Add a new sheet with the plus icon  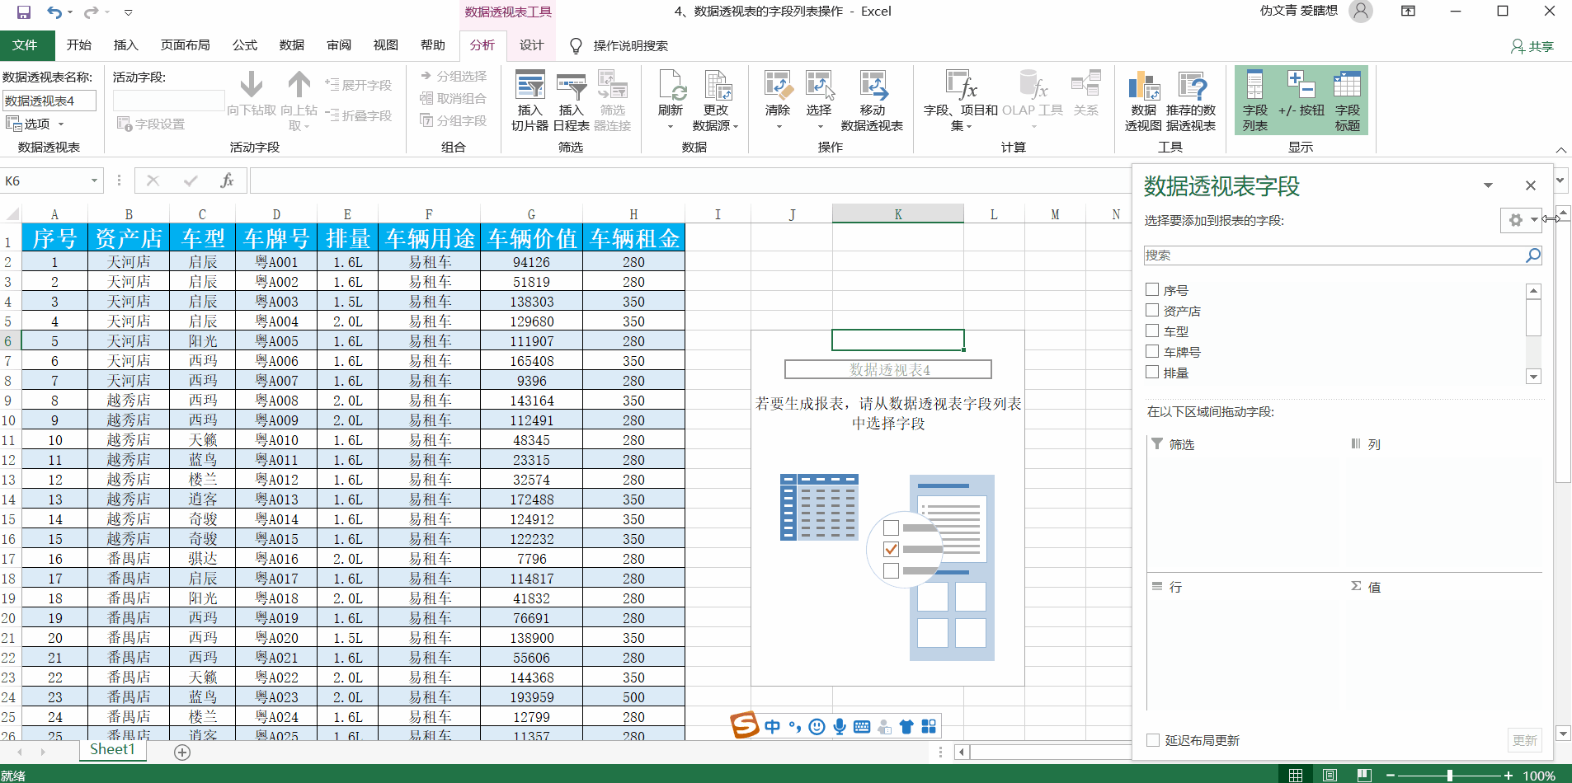(182, 752)
